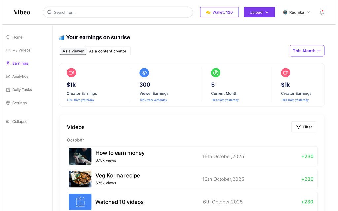Collapse the sidebar menu
The image size is (338, 211).
point(17,121)
